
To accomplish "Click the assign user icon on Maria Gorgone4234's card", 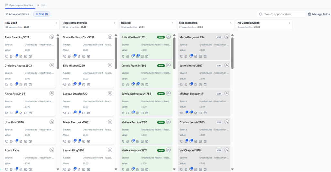I will coord(227,37).
